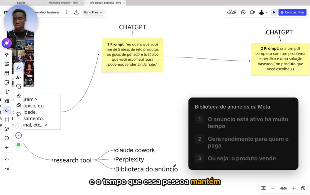310x195 pixels.
Task: Open the Miro AI sparkle button
Action: pyautogui.click(x=7, y=43)
